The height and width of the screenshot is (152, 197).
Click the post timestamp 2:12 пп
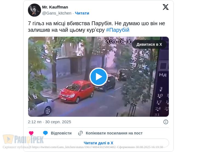34,122
